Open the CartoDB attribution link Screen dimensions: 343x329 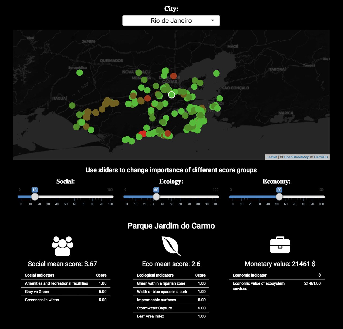tap(321, 157)
